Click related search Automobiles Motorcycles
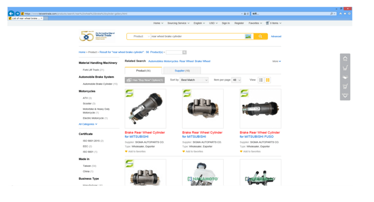The image size is (374, 202). click(163, 61)
